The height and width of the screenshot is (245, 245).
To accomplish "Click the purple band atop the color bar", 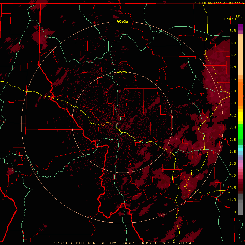I will point(240,27).
